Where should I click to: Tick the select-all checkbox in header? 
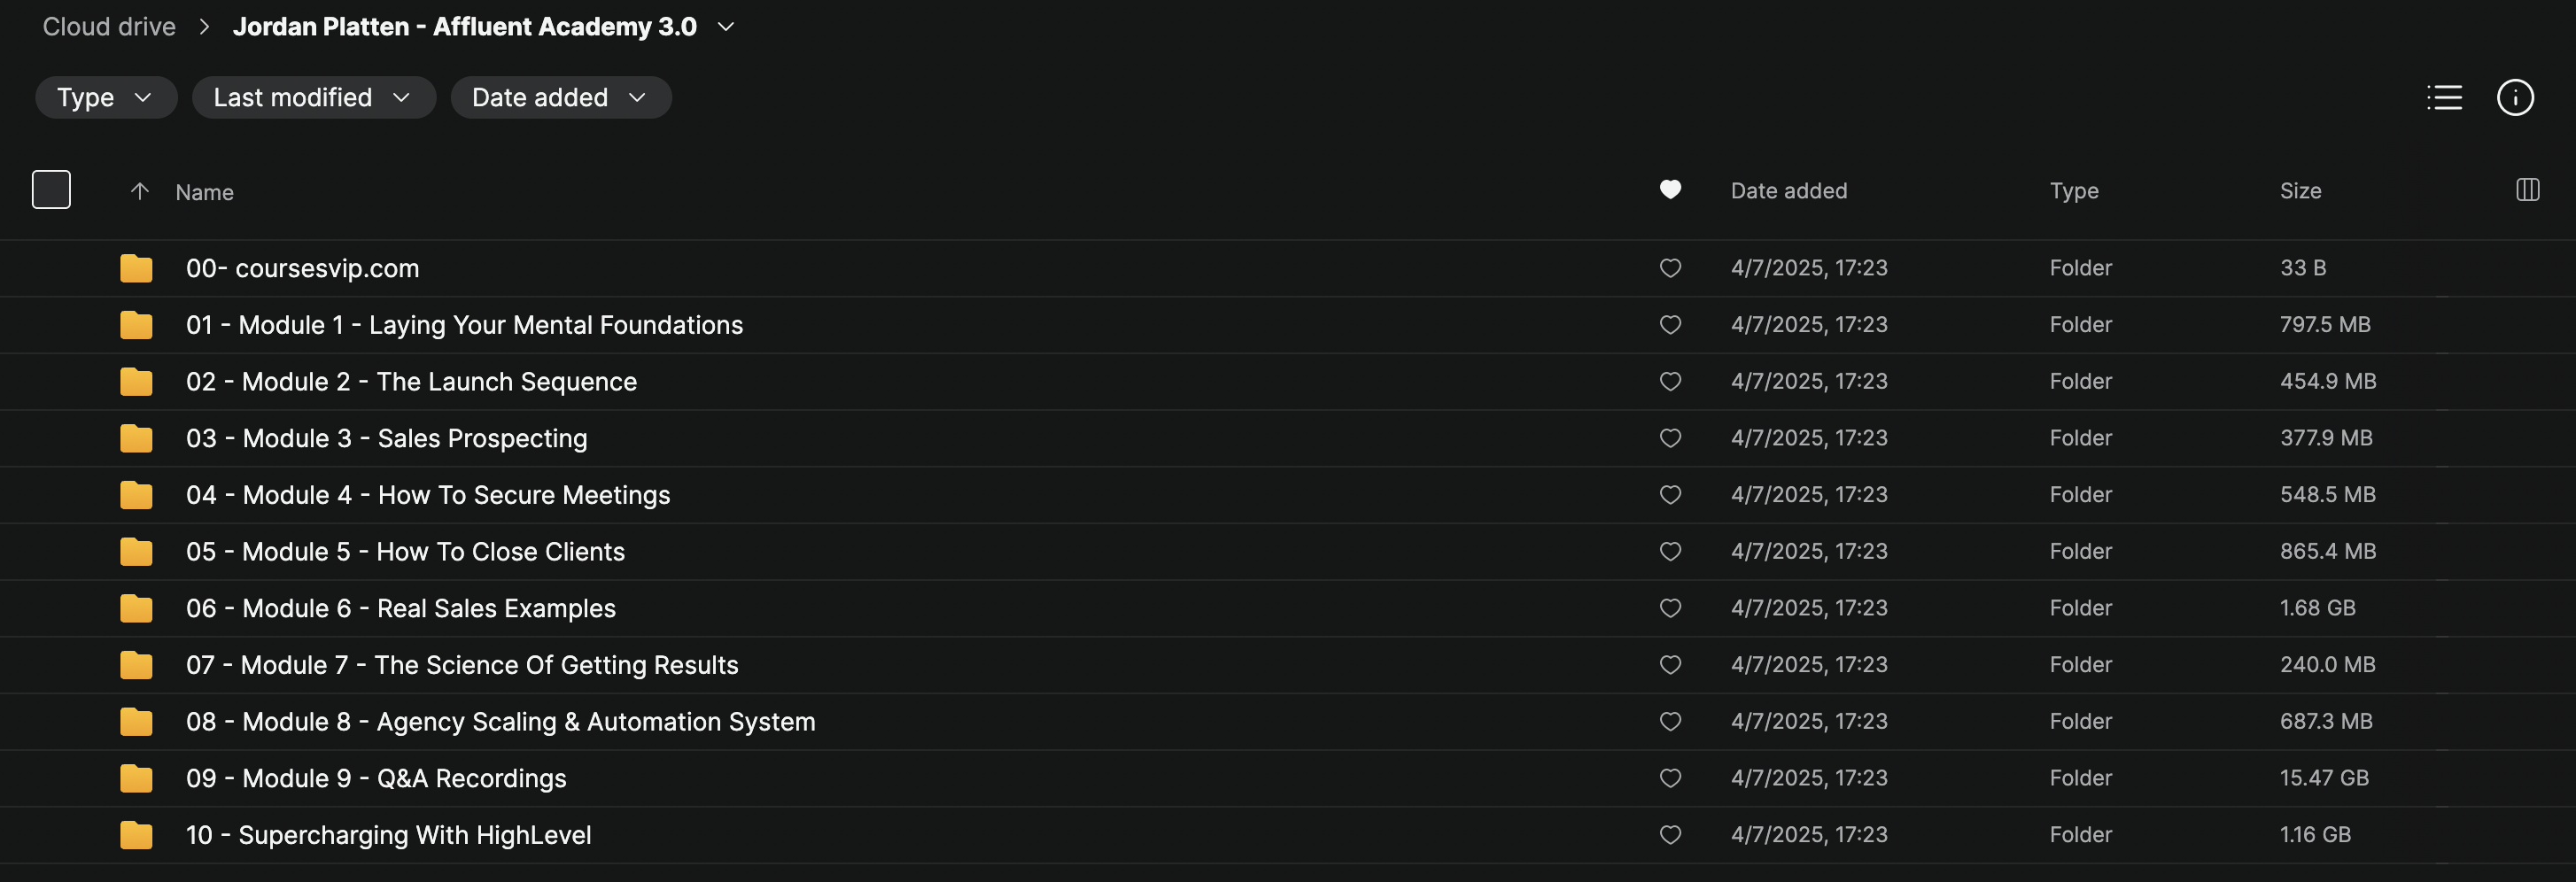coord(51,190)
